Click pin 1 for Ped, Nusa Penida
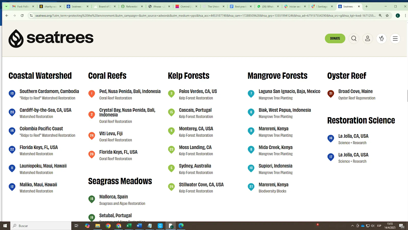This screenshot has height=230, width=408. (x=92, y=94)
